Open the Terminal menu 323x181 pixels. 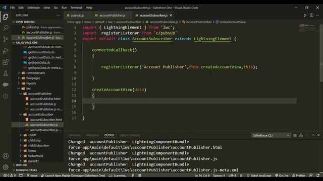pyautogui.click(x=76, y=8)
